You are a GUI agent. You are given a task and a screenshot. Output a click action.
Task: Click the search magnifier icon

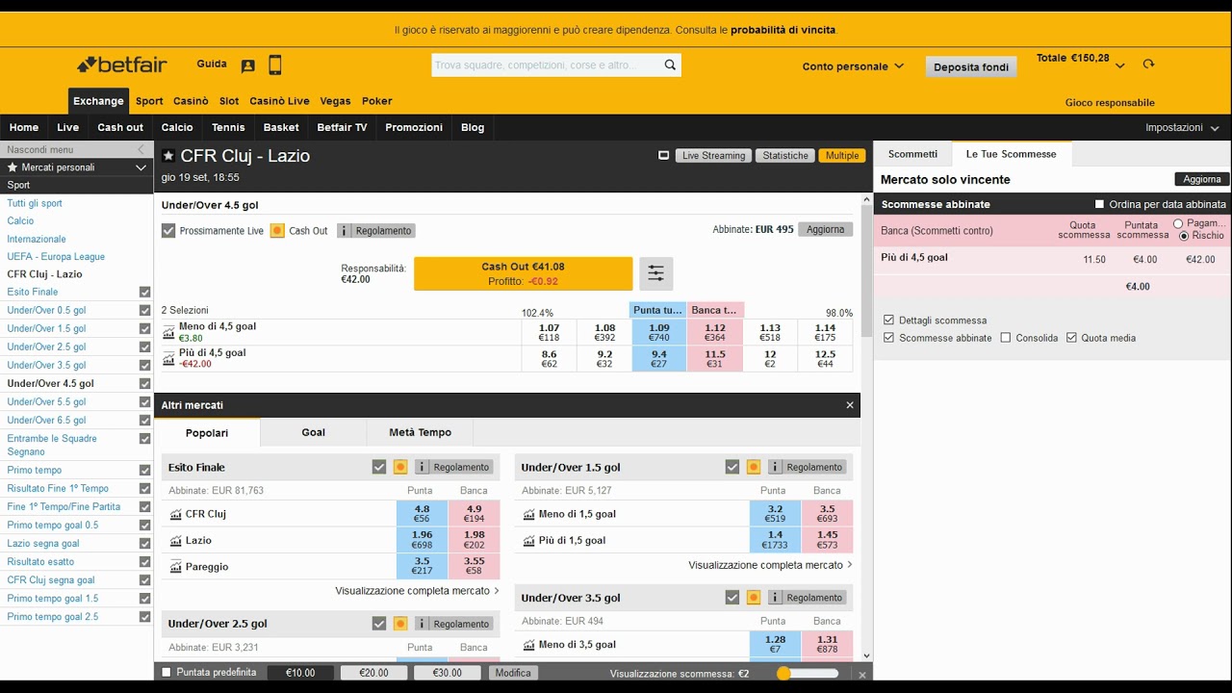coord(670,65)
